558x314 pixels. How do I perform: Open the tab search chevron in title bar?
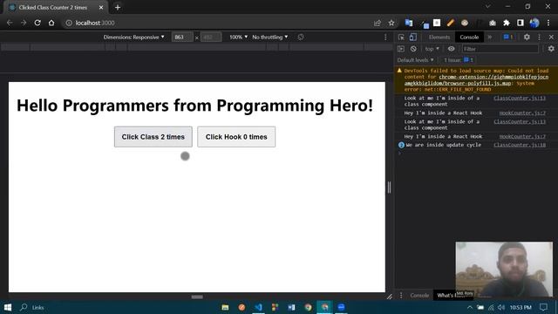tap(488, 6)
